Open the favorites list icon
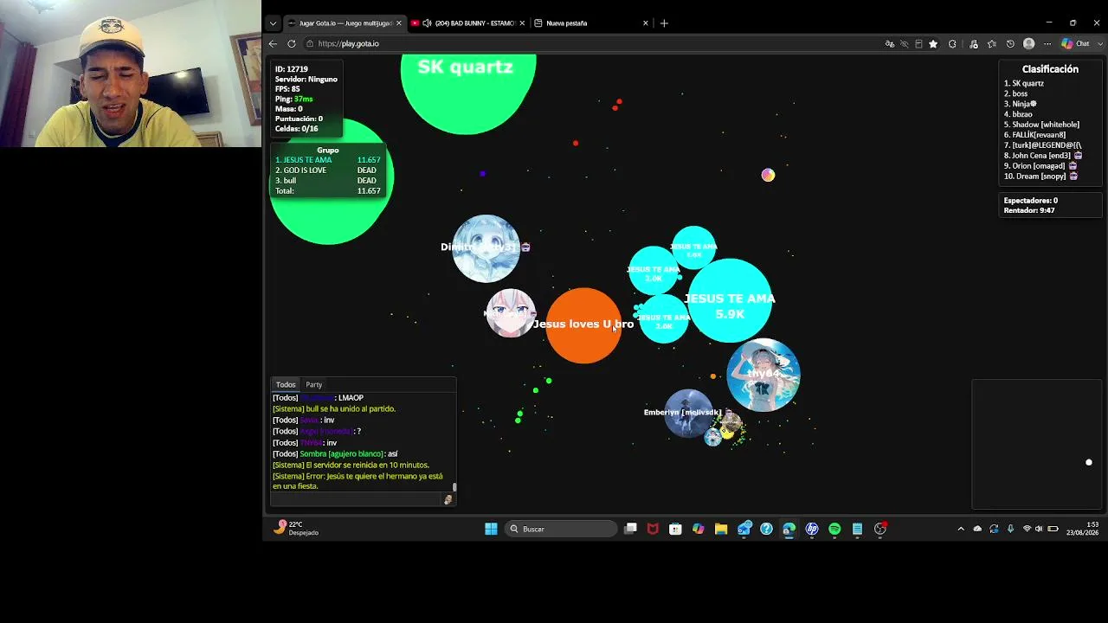The height and width of the screenshot is (623, 1108). pos(992,43)
